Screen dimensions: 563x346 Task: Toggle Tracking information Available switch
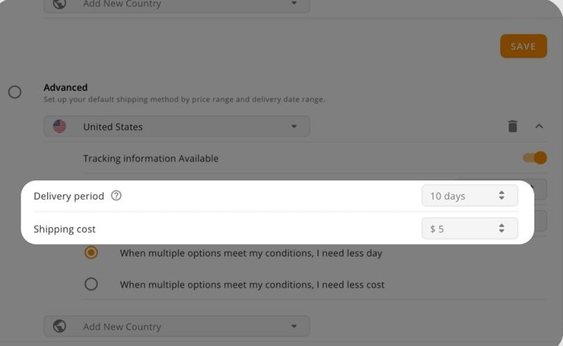click(x=535, y=158)
